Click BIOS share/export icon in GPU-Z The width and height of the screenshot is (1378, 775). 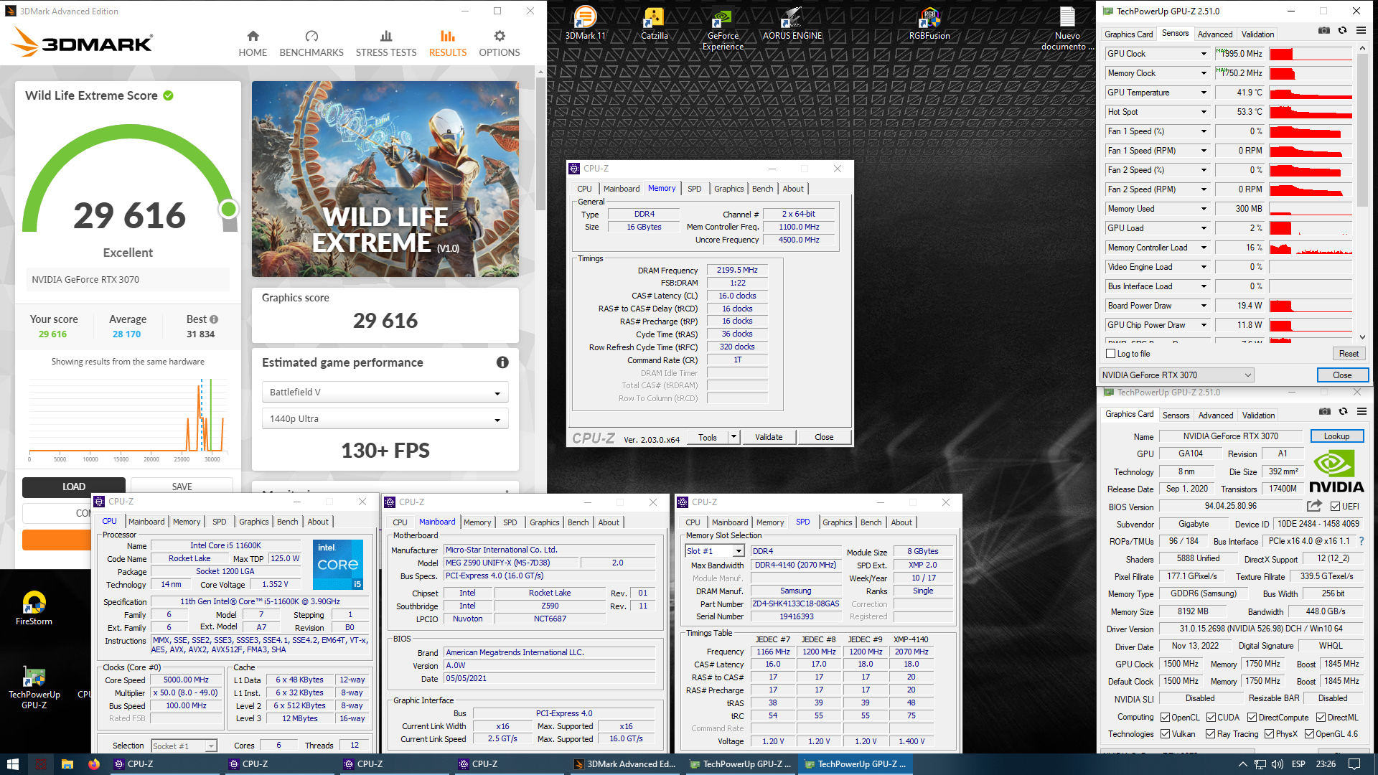(1314, 506)
